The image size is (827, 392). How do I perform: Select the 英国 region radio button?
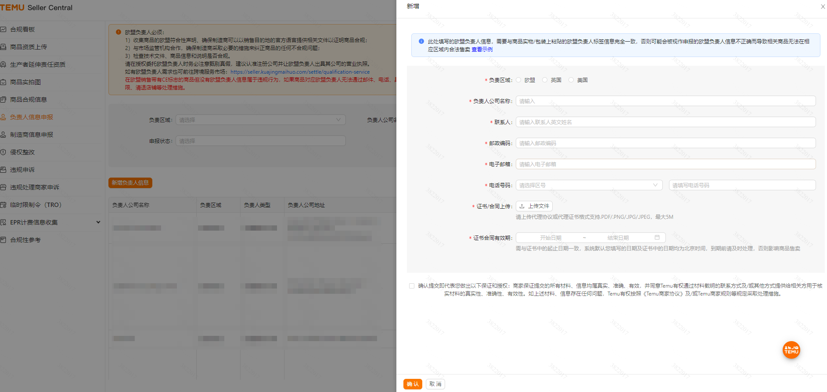pos(545,80)
